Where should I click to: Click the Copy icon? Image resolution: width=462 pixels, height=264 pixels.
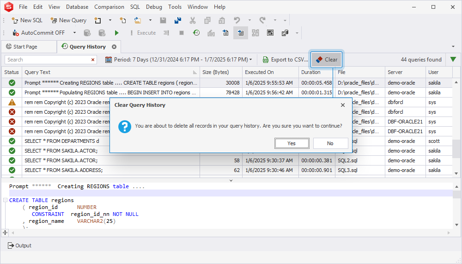point(207,20)
